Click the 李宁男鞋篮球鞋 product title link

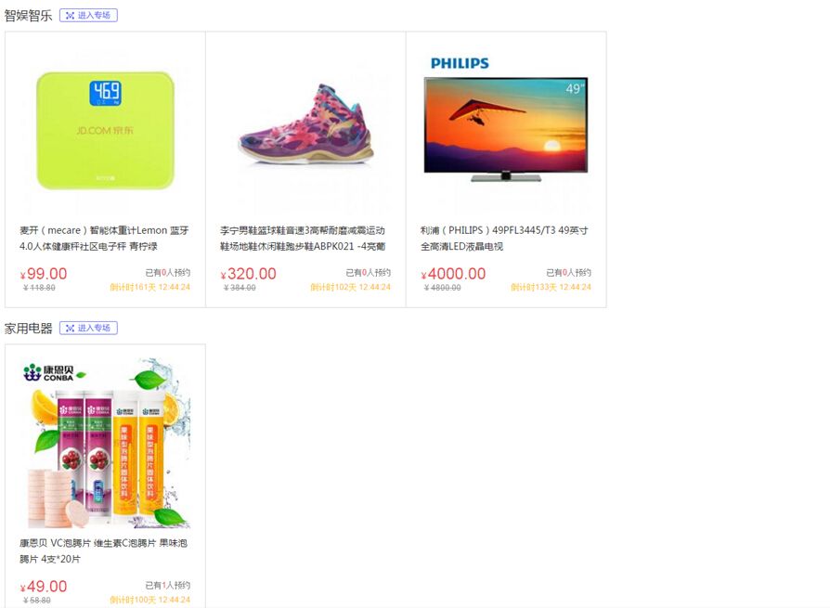(303, 239)
